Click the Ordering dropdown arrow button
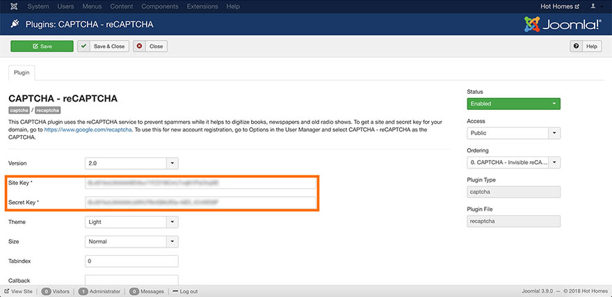Viewport: 612px width, 297px height. click(x=555, y=162)
